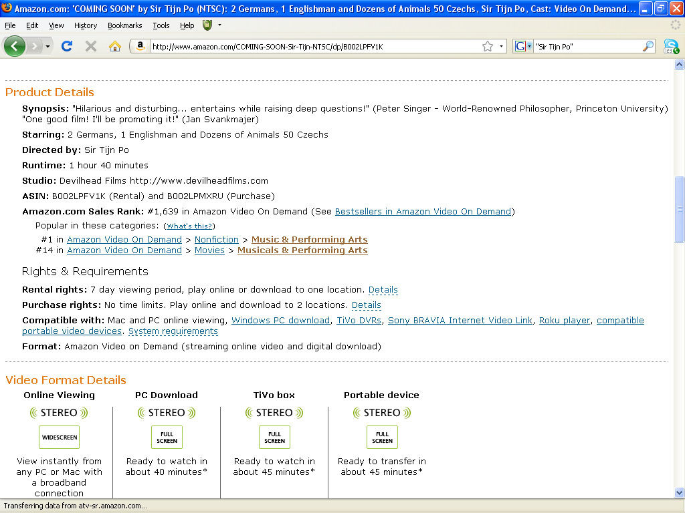Click the "Transferring data from atv-sr.amazon.com" status text
The image size is (685, 513).
[x=75, y=506]
